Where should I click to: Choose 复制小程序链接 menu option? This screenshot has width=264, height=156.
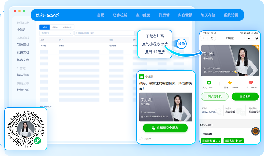point(155,44)
